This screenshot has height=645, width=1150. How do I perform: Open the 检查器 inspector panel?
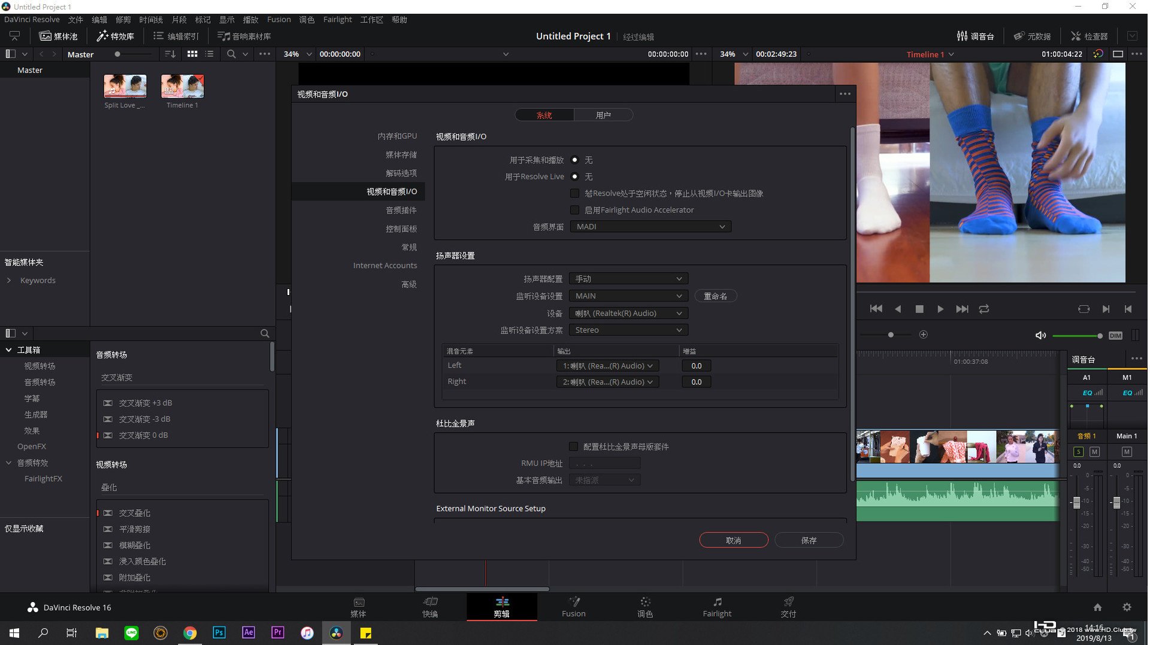pos(1090,36)
